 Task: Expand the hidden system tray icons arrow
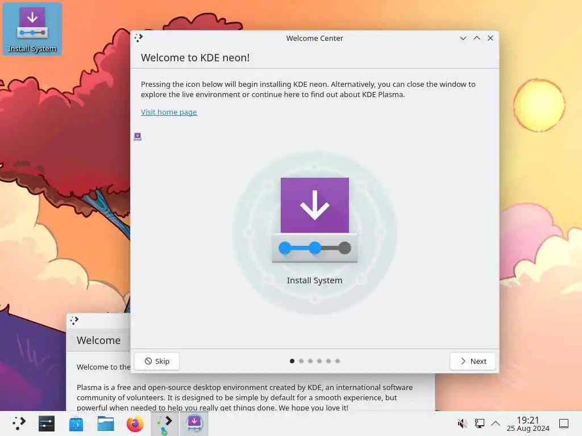[x=496, y=424]
